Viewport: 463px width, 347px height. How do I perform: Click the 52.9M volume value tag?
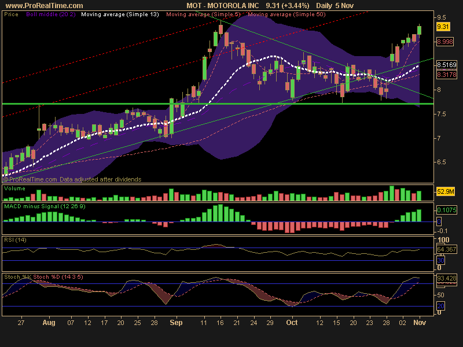[x=446, y=192]
